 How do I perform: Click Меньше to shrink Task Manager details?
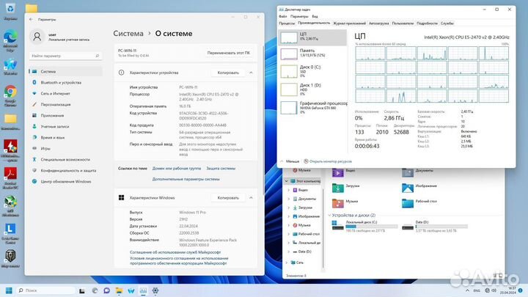click(290, 161)
